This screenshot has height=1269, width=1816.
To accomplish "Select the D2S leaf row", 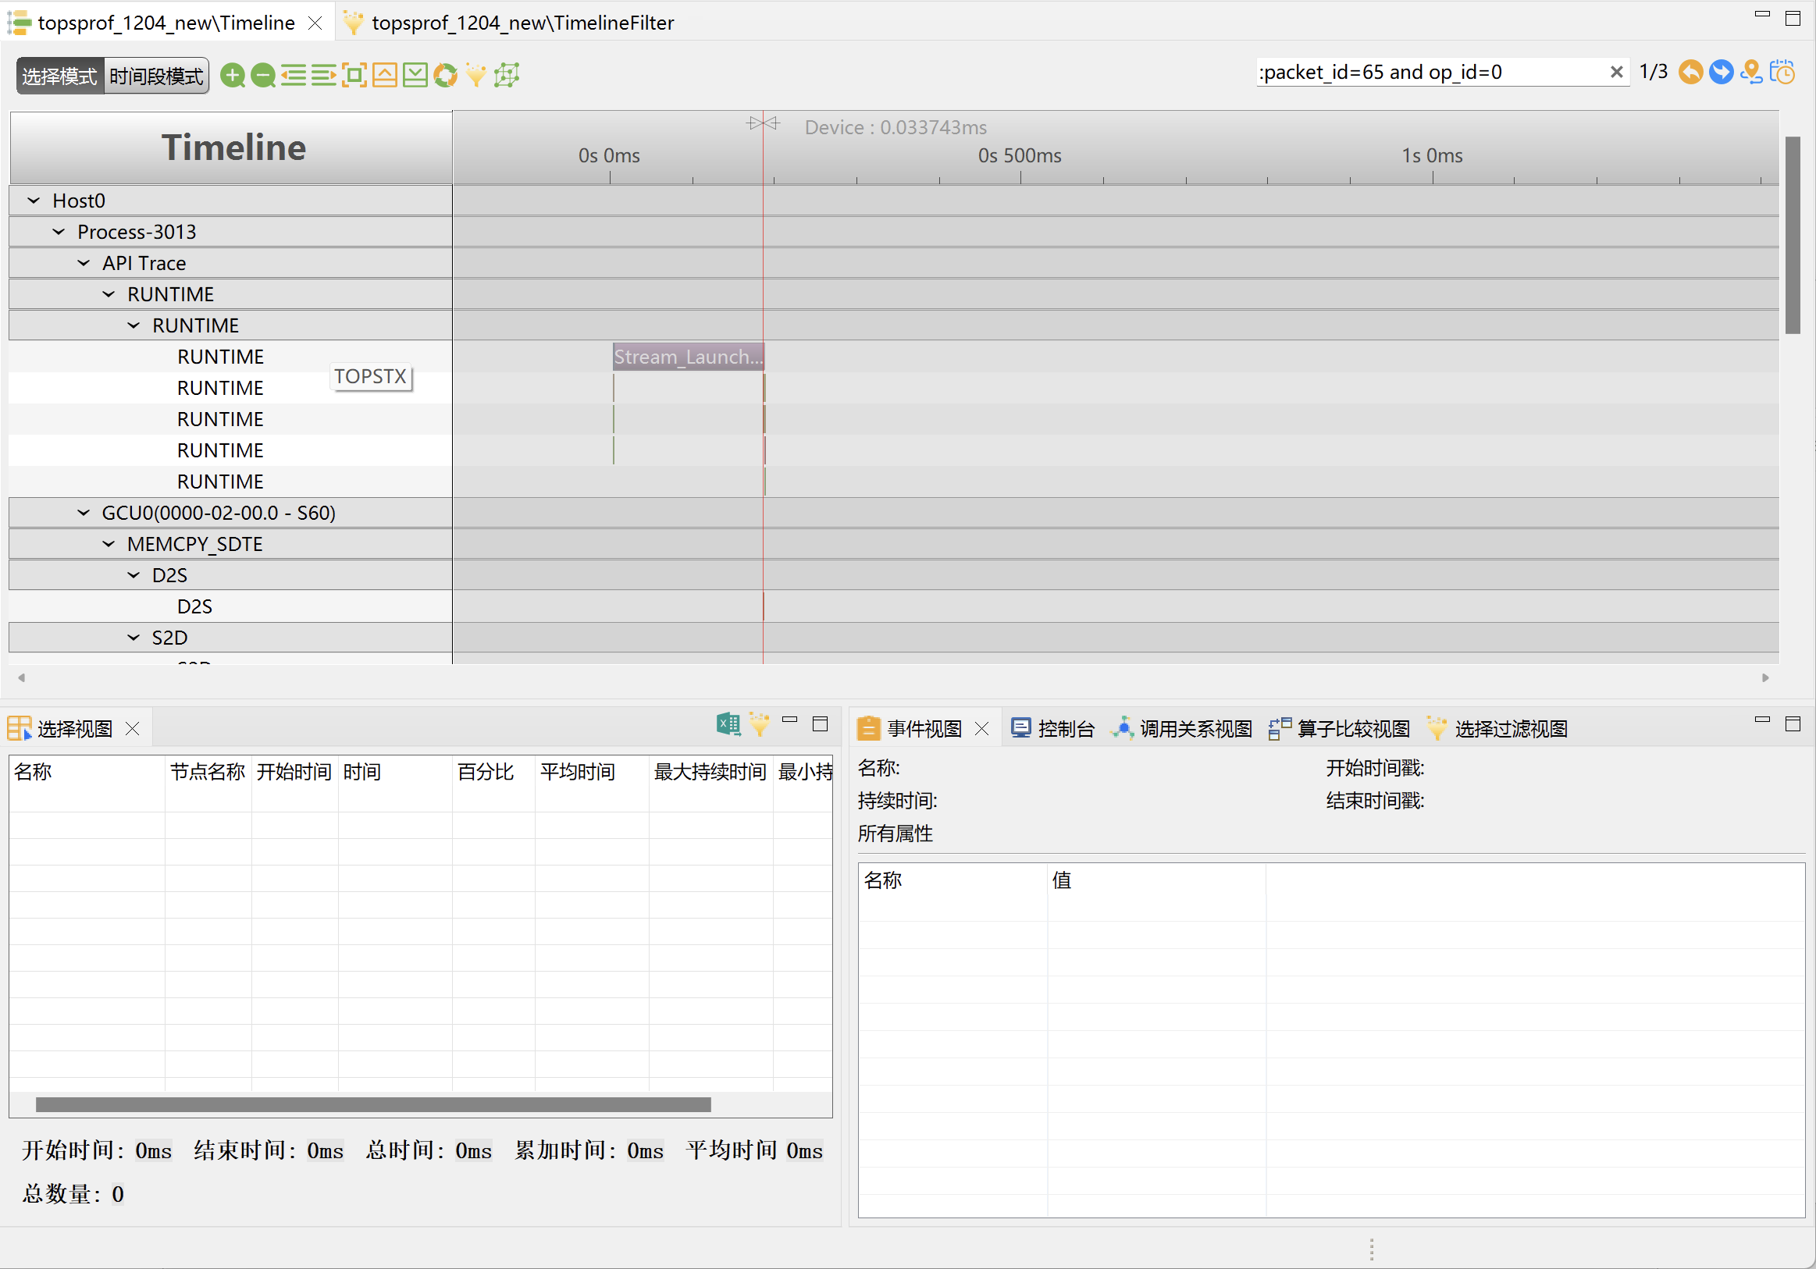I will 230,606.
